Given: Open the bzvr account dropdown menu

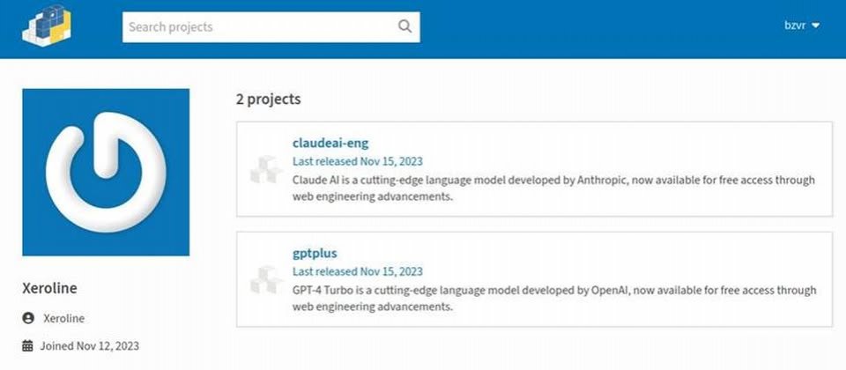Looking at the screenshot, I should coord(802,26).
